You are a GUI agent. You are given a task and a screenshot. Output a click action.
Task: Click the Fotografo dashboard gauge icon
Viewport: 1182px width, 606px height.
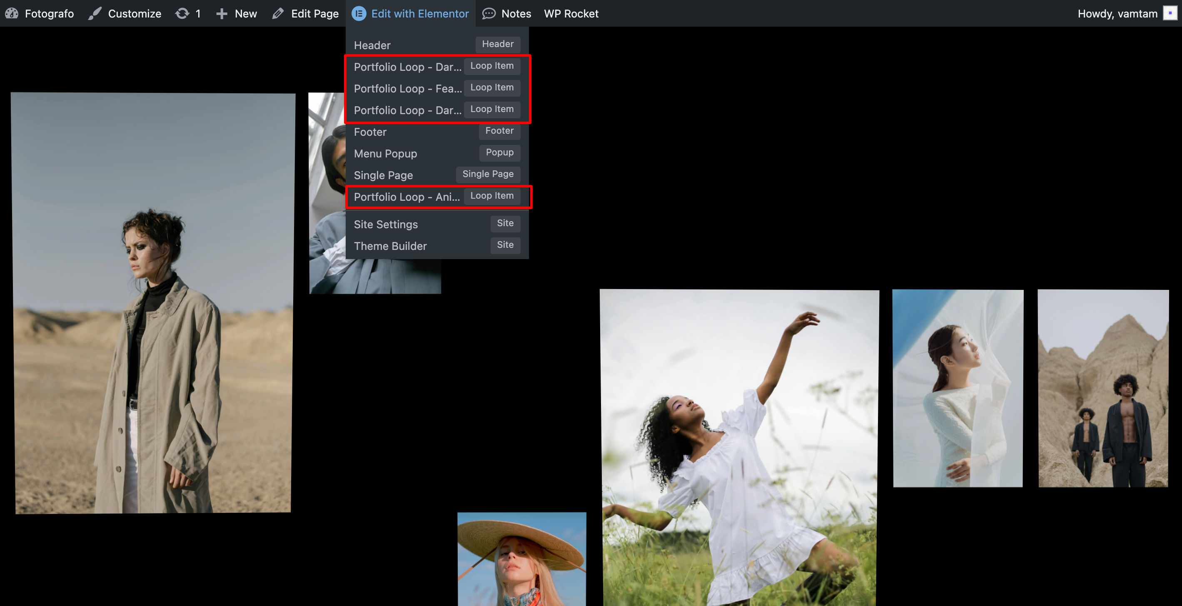click(x=12, y=13)
